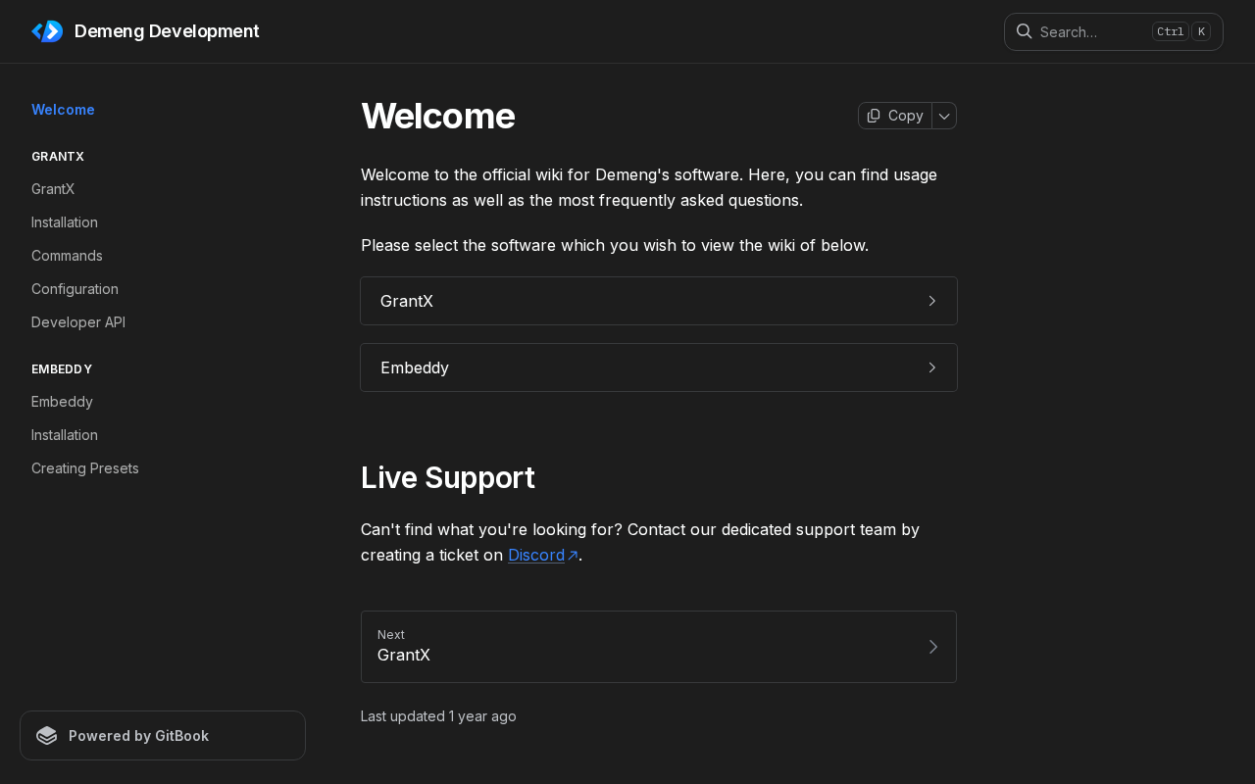The width and height of the screenshot is (1255, 784).
Task: Click the GitBook logo icon
Action: tap(47, 736)
